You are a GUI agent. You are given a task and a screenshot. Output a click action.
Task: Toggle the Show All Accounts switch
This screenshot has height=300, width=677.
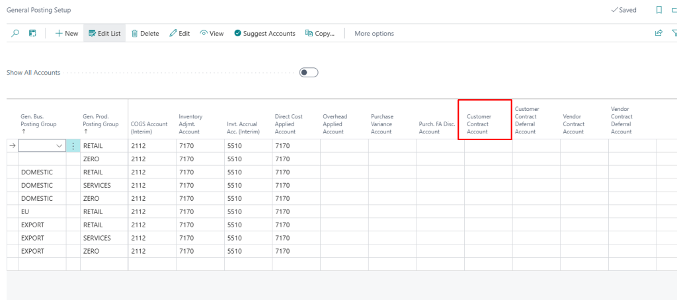pos(309,73)
